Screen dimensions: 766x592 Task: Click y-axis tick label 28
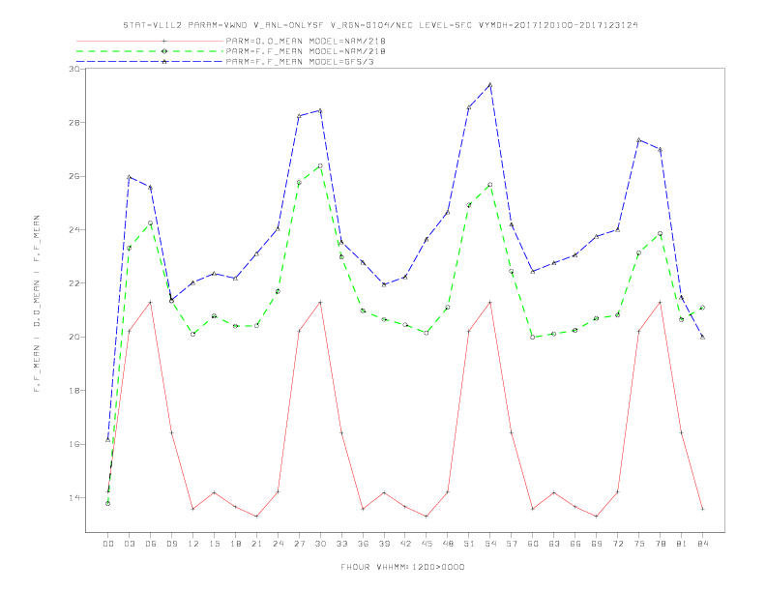pos(74,122)
